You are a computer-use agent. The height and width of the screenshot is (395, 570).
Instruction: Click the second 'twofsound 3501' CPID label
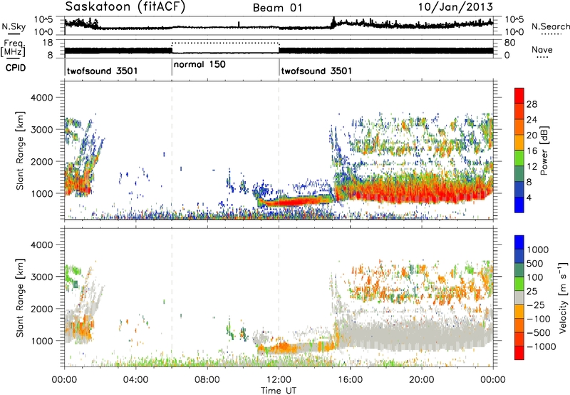[x=316, y=71]
